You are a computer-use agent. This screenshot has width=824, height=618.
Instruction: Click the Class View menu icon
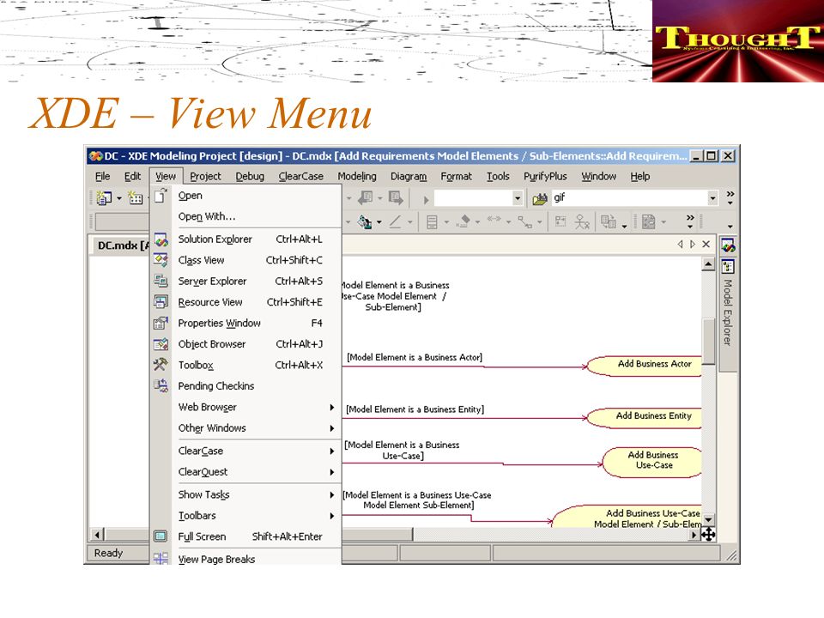tap(161, 260)
